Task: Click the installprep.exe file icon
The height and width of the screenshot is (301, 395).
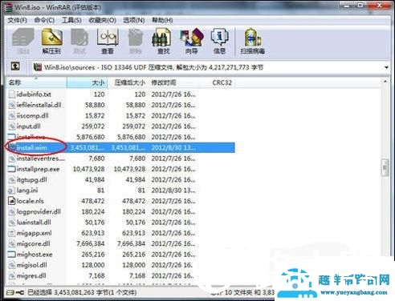Action: tap(11, 169)
